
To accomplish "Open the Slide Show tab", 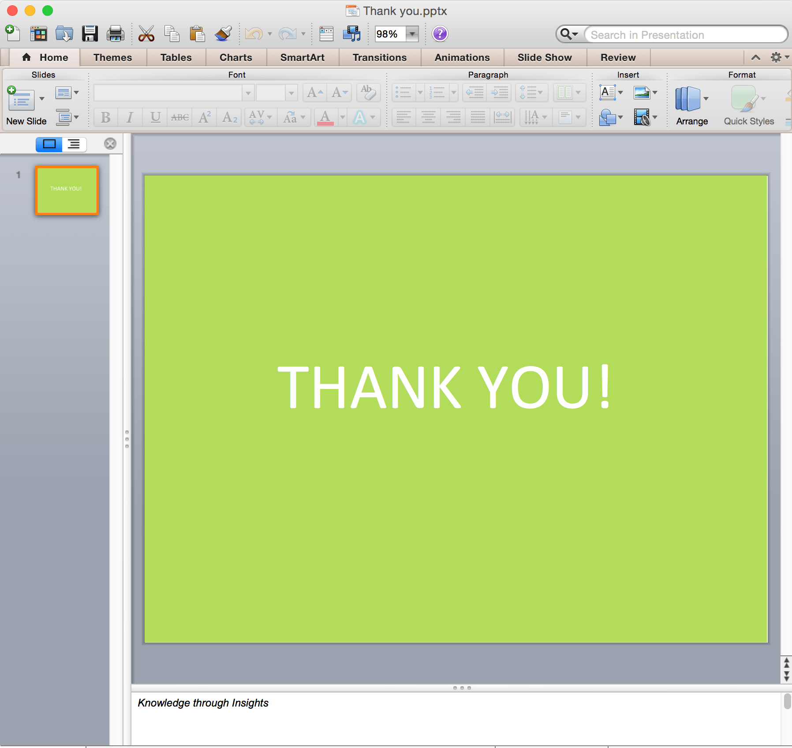I will pos(544,57).
